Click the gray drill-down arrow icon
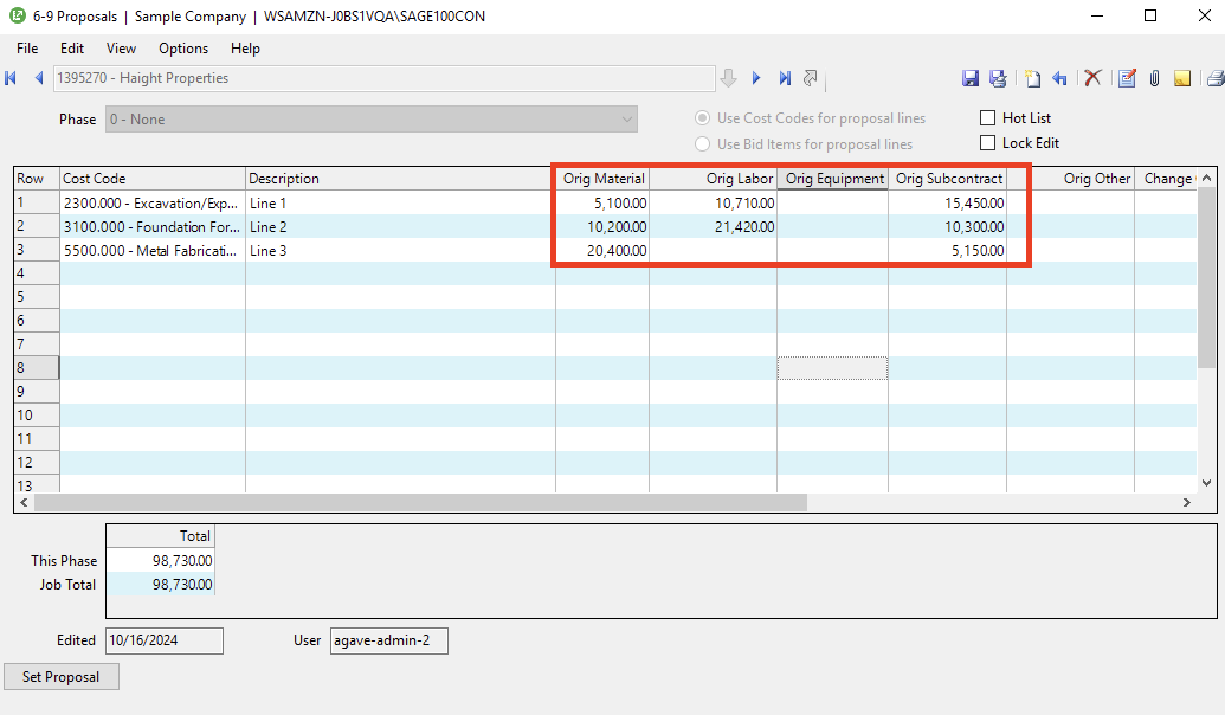This screenshot has height=715, width=1225. 810,78
